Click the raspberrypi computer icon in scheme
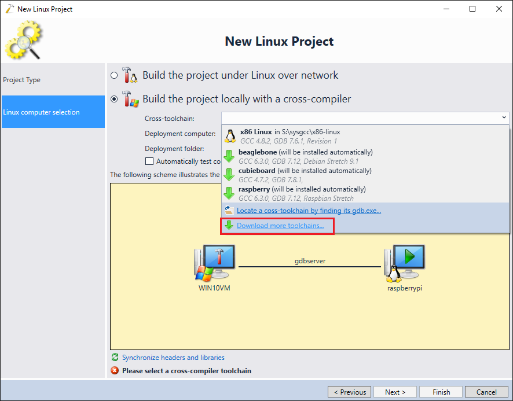Viewport: 513px width, 401px height. (404, 263)
